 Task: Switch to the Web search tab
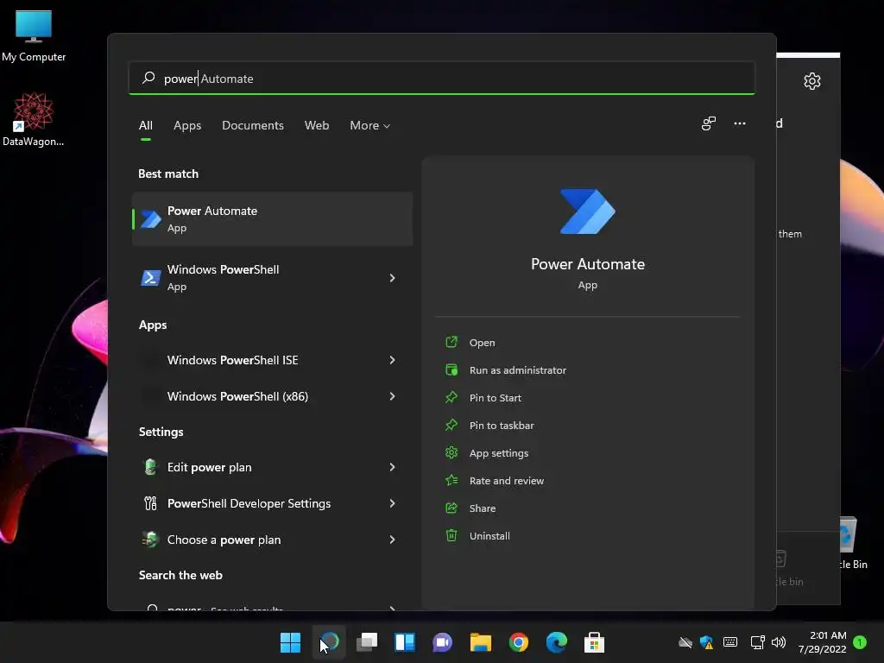pyautogui.click(x=316, y=125)
